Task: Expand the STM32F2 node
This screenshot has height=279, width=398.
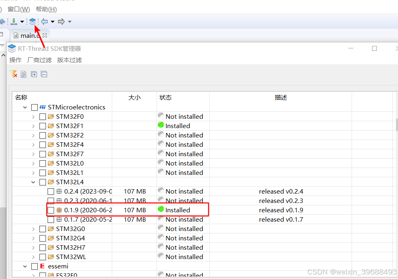Action: coord(33,135)
